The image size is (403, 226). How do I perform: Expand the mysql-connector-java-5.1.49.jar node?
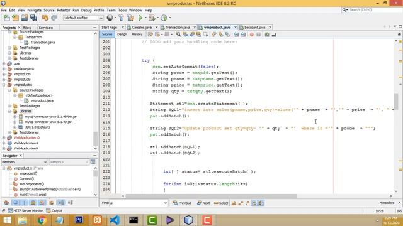(15, 122)
